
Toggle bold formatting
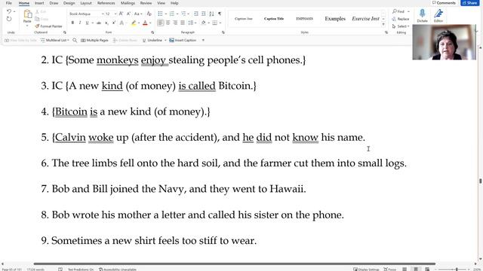pos(72,23)
